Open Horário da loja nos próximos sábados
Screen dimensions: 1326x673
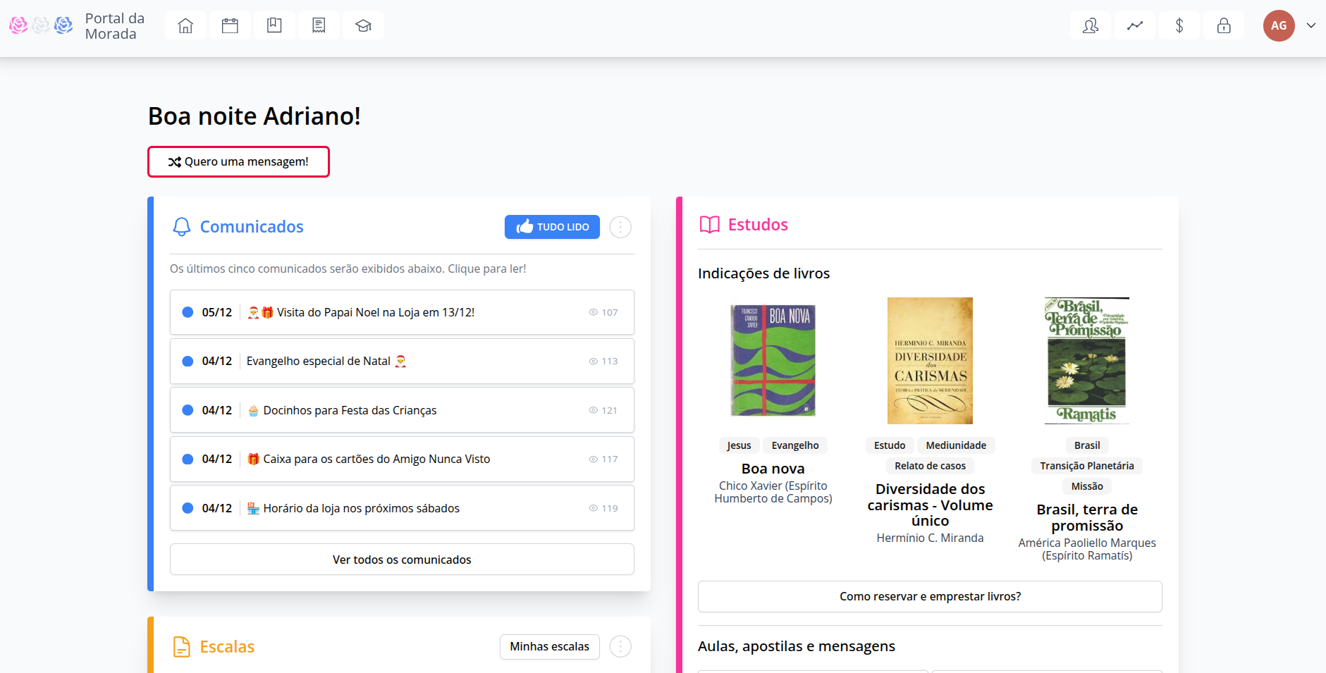(402, 508)
